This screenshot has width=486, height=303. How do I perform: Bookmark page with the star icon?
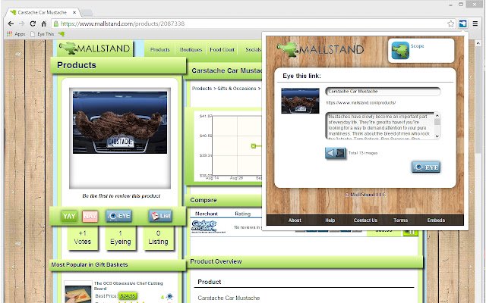(x=450, y=23)
